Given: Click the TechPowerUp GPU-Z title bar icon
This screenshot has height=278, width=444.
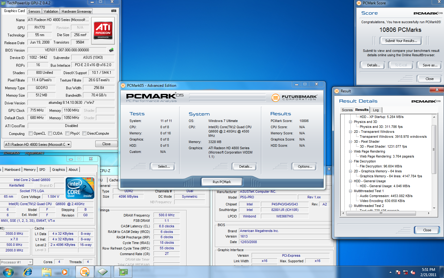Looking at the screenshot, I should click(x=3, y=3).
